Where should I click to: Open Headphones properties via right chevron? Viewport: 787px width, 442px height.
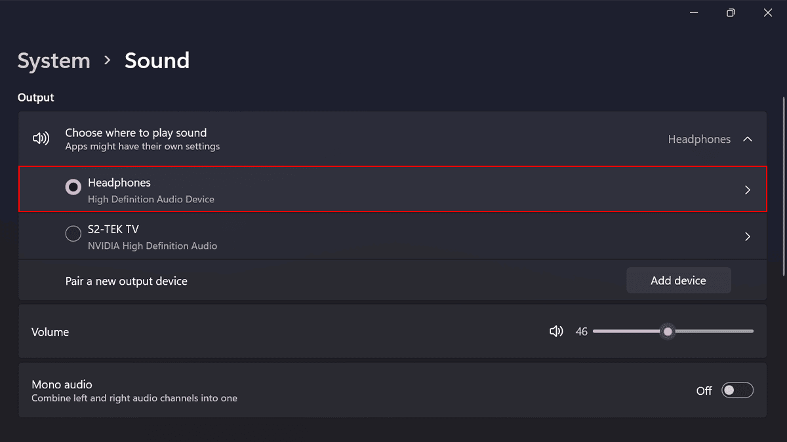click(x=747, y=190)
